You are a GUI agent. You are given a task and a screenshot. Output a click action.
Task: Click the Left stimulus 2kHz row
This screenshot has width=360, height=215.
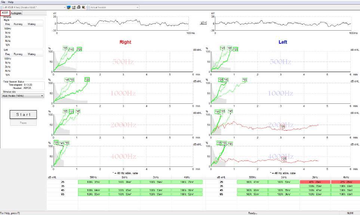(23, 67)
